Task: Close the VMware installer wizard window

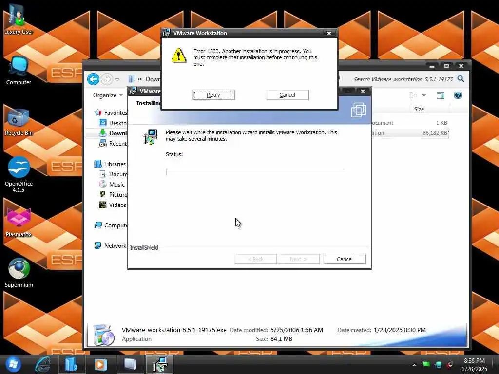Action: [x=363, y=91]
